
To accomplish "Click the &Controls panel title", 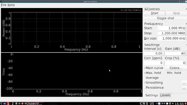I will pyautogui.click(x=152, y=9).
